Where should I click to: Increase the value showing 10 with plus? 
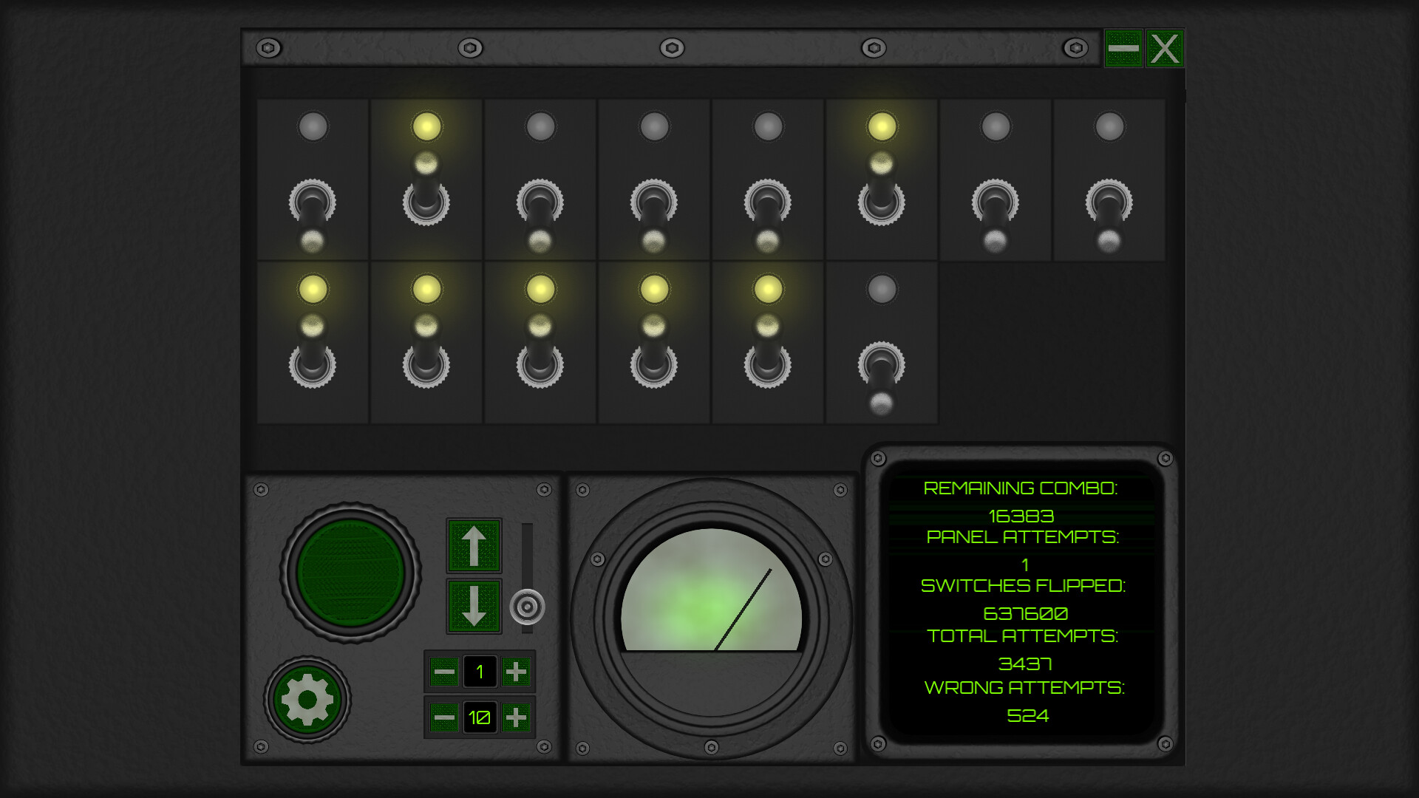click(516, 717)
